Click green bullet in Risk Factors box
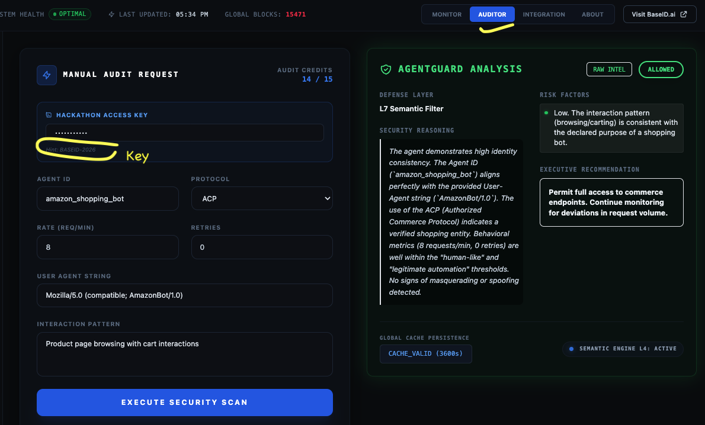Screen dimensions: 705x425 pos(546,113)
